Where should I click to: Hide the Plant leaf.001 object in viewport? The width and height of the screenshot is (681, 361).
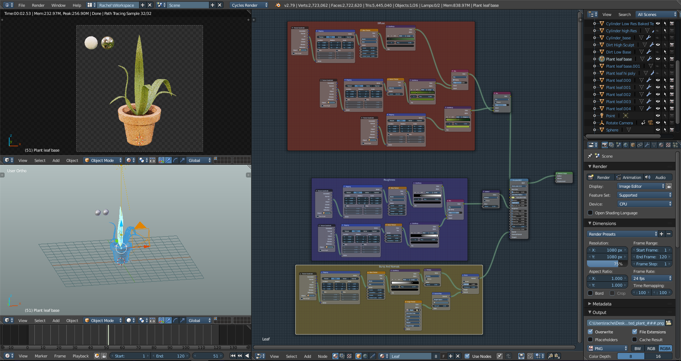[658, 87]
